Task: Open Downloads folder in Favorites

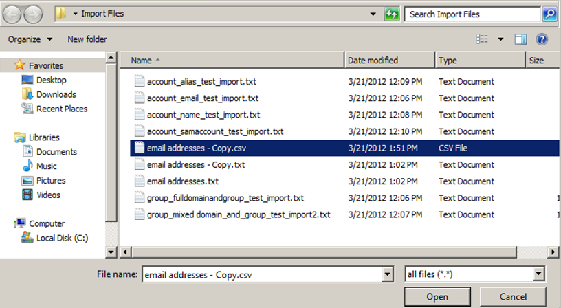Action: click(x=56, y=94)
